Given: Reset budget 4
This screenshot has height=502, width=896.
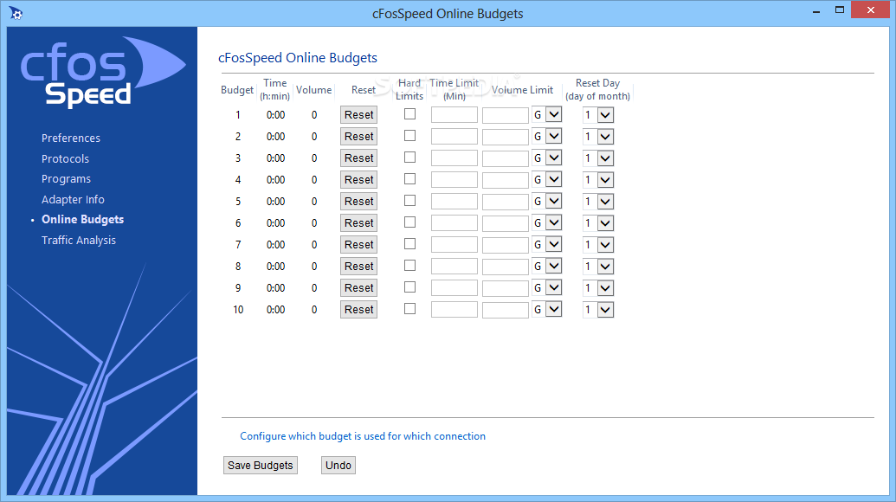Looking at the screenshot, I should [359, 180].
